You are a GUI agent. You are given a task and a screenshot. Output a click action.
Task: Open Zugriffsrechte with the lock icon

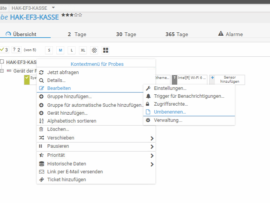tap(171, 104)
